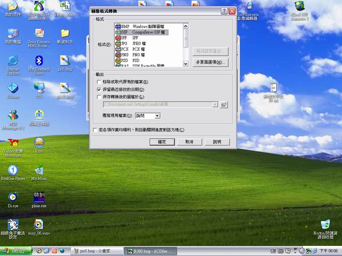Click the 取消 cancel button
Viewport: 342px width, 256px height.
coord(189,142)
